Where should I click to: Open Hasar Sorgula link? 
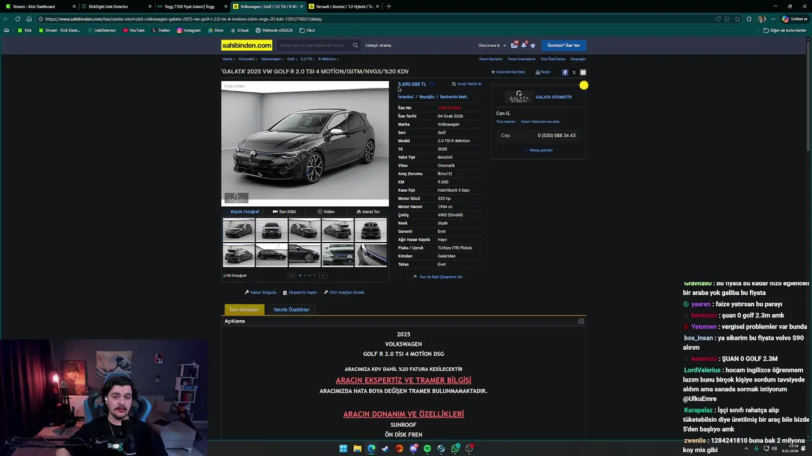tap(260, 293)
